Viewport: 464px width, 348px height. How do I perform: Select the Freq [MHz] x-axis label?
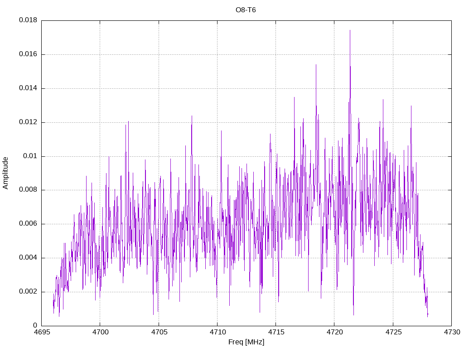(246, 342)
